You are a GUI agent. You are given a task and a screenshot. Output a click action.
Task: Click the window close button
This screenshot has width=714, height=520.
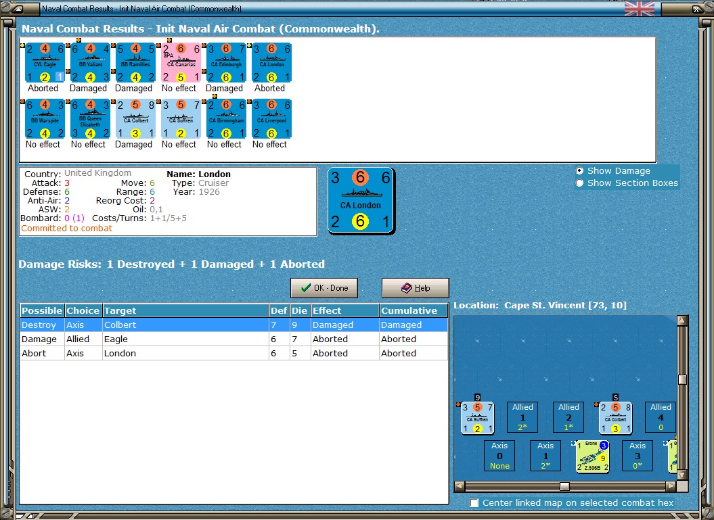[698, 9]
